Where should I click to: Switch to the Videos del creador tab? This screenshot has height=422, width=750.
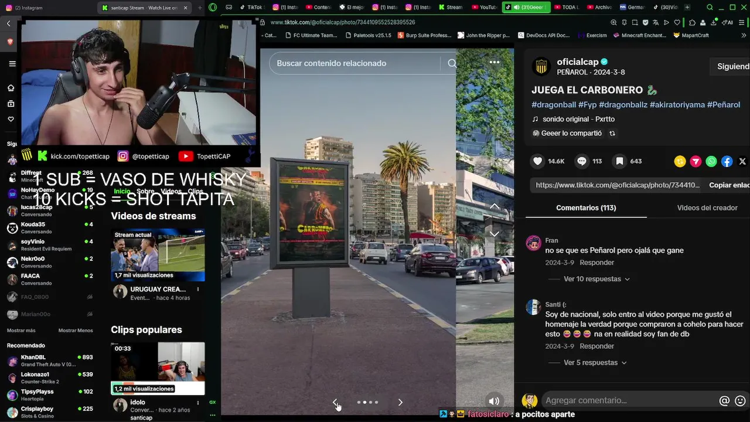pos(707,208)
